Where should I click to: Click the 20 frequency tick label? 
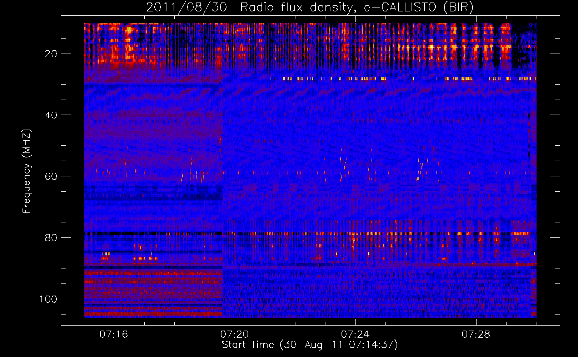(x=51, y=54)
